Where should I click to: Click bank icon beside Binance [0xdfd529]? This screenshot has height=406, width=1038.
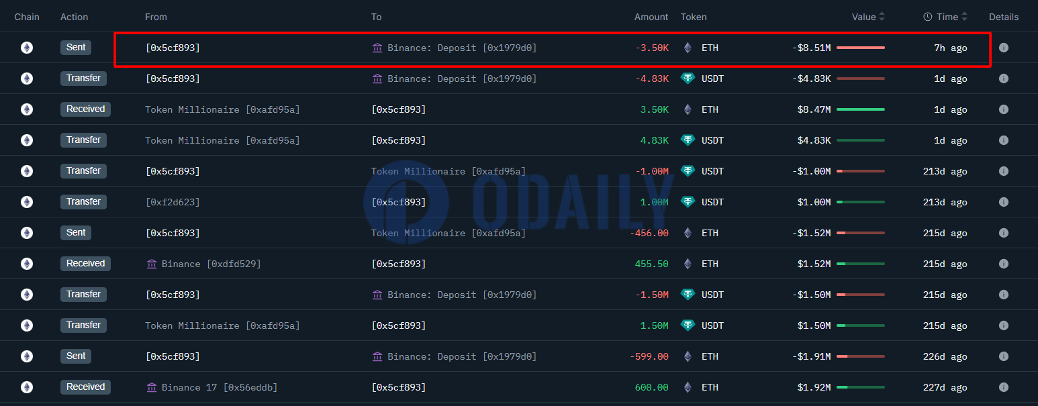pos(152,264)
